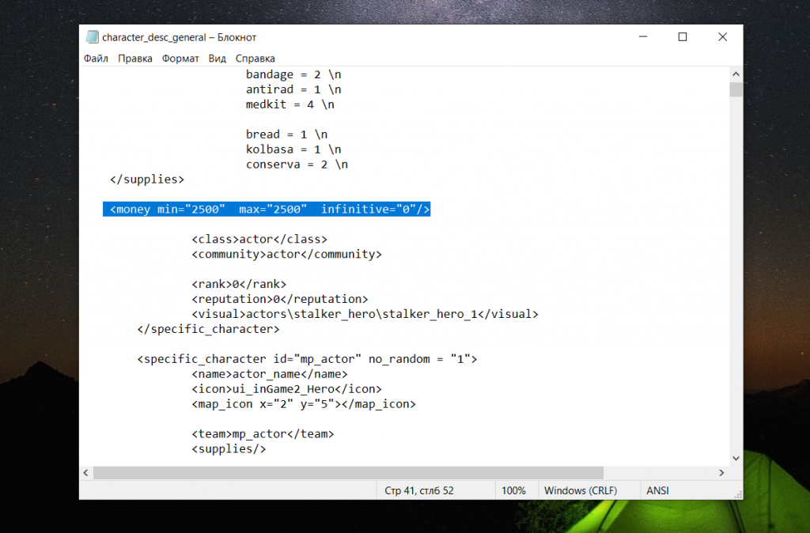
Task: Click the line 'bandage = 2 \n'
Action: point(293,74)
